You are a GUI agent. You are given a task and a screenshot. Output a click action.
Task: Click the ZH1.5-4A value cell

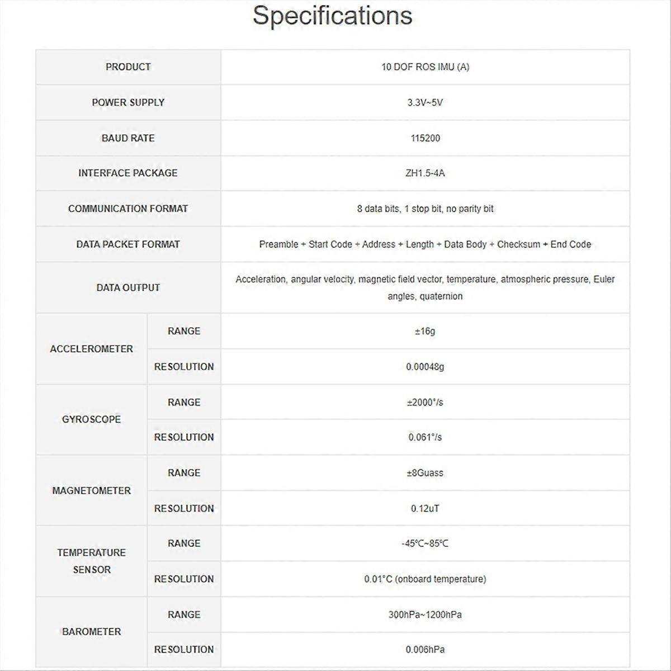pyautogui.click(x=425, y=173)
